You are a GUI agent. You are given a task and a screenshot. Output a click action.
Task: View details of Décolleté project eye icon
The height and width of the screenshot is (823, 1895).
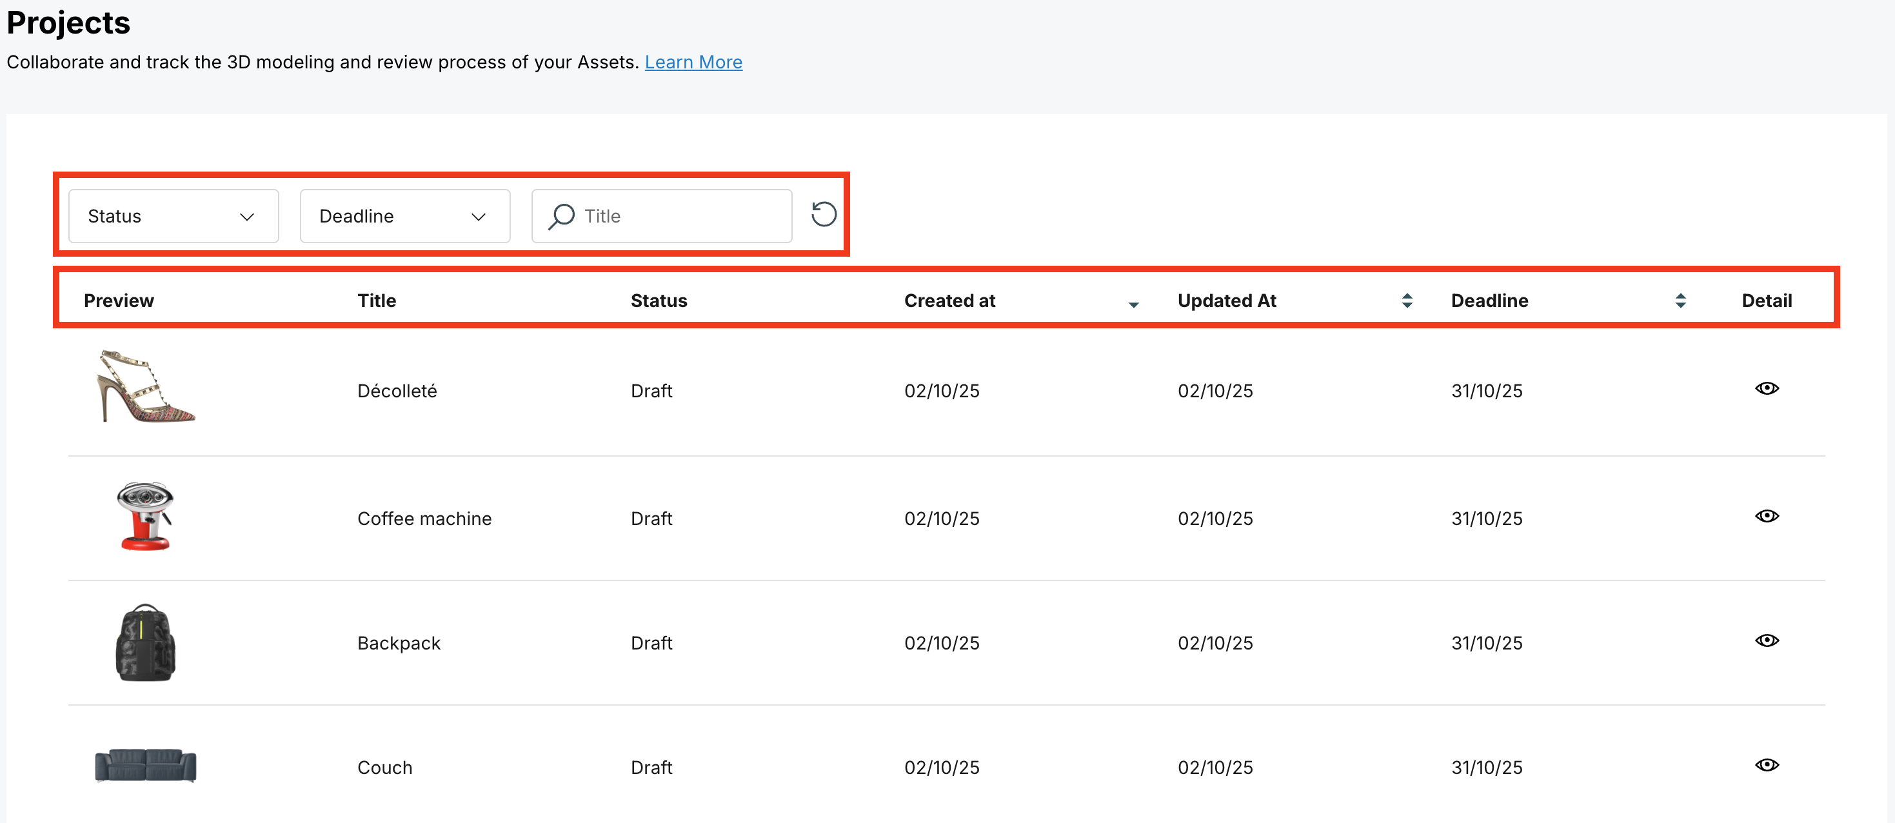[x=1767, y=388]
